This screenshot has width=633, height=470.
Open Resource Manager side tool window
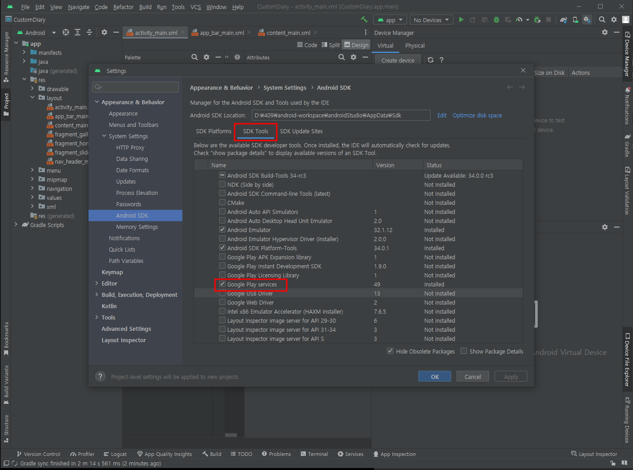[6, 56]
